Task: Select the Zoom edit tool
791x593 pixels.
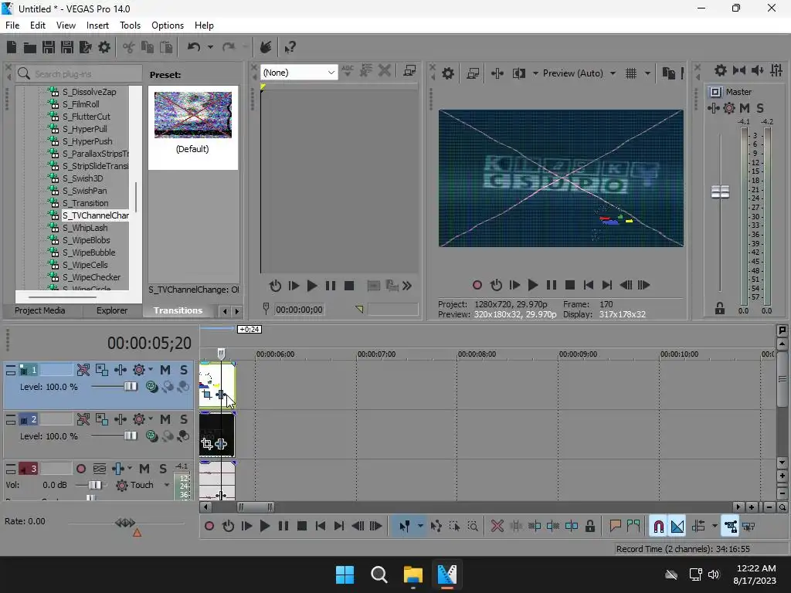Action: click(473, 527)
